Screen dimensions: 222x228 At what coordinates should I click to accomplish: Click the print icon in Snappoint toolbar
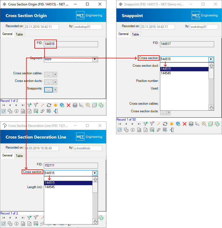[191, 124]
